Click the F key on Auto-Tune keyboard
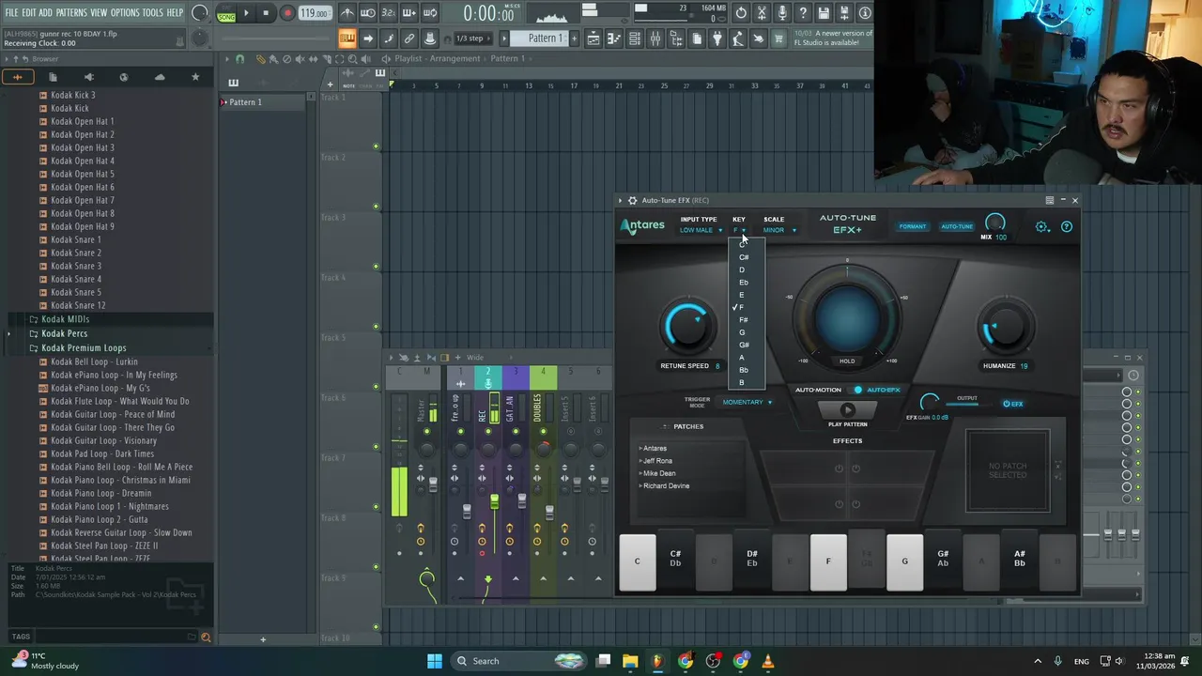1202x676 pixels. (828, 561)
